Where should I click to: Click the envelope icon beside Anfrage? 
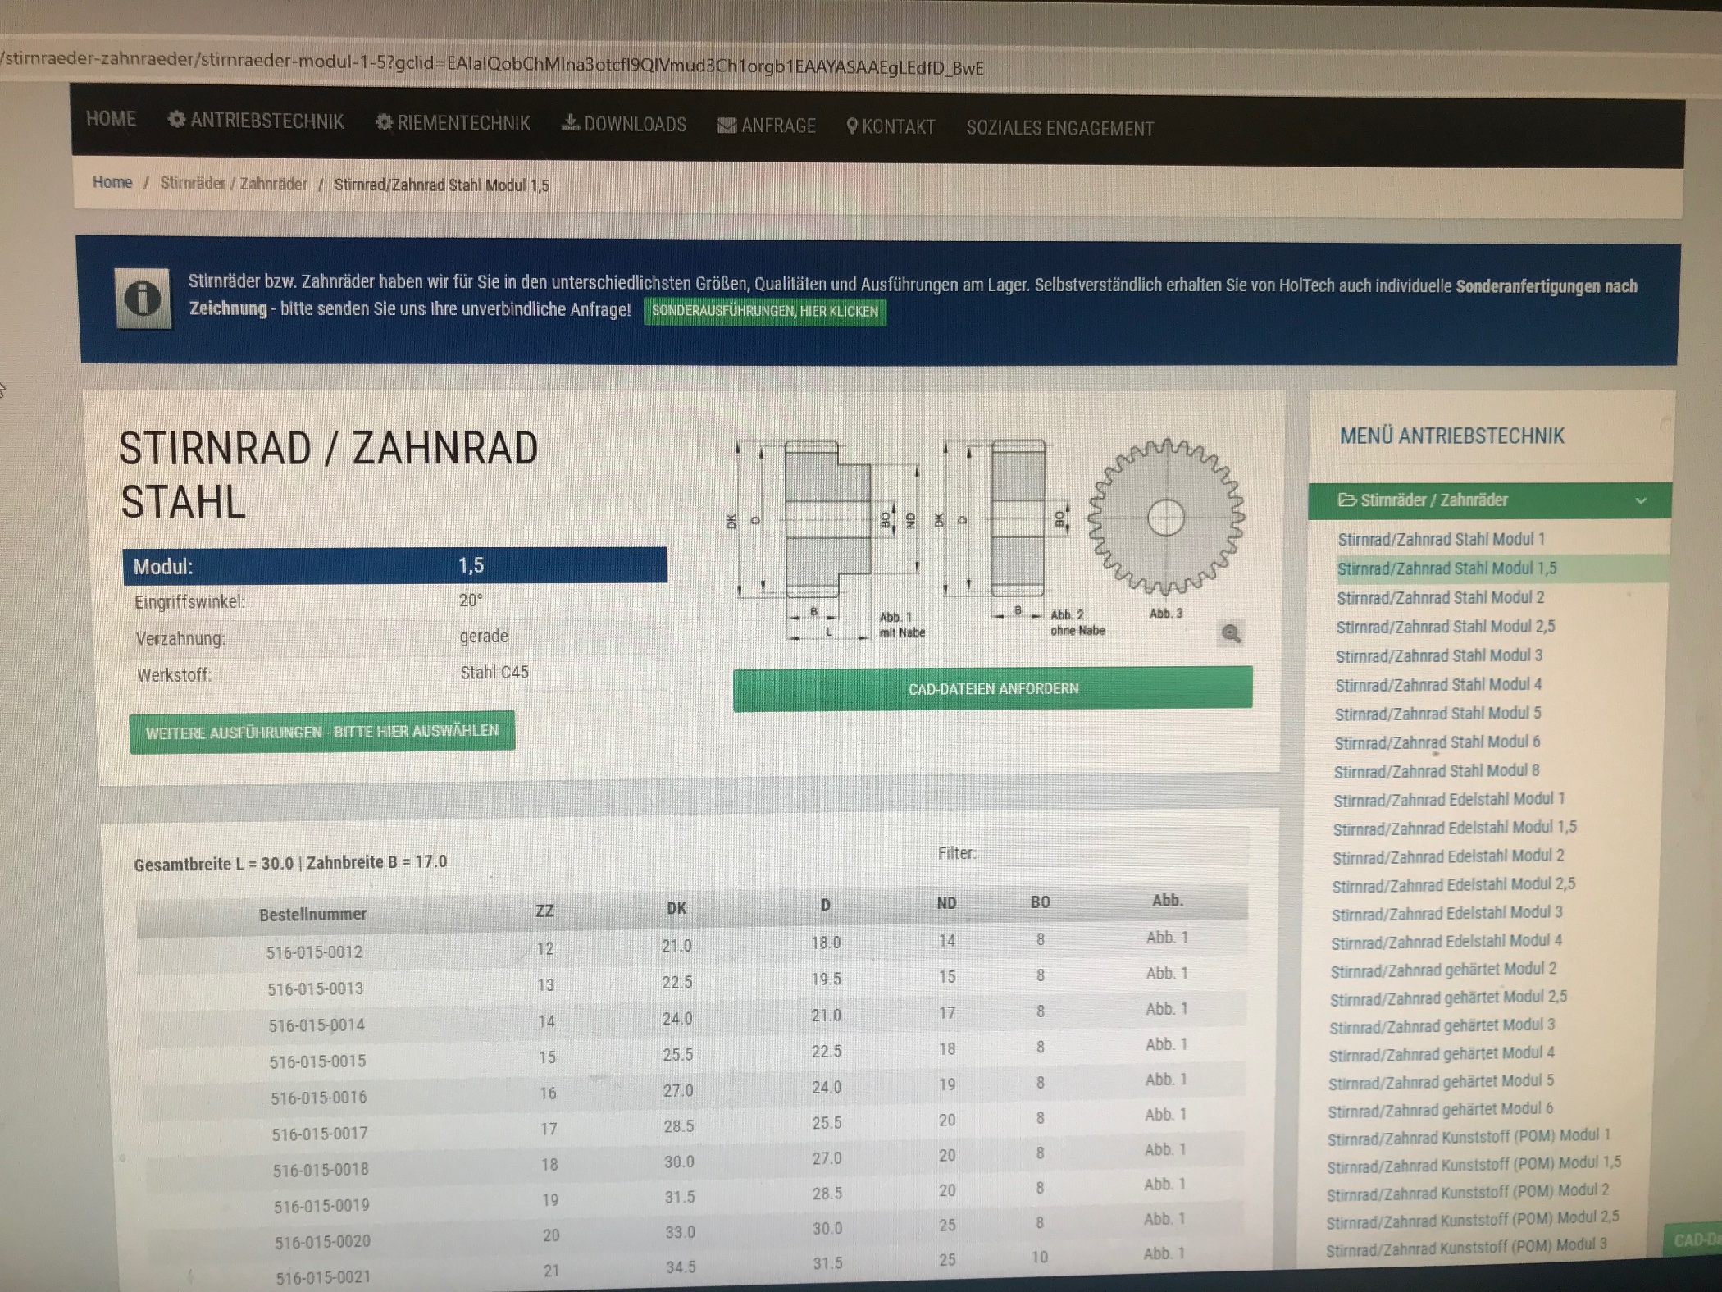pos(727,126)
